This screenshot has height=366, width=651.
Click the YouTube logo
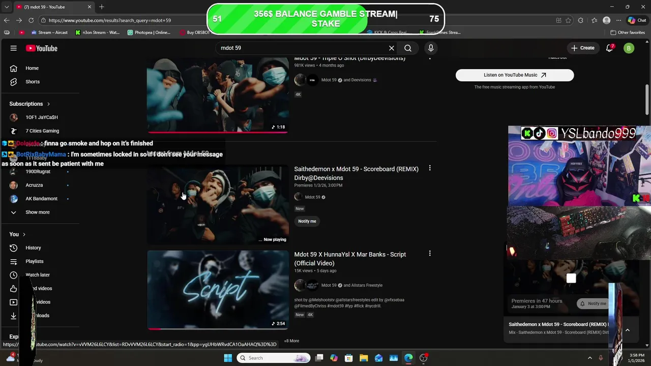[x=42, y=48]
